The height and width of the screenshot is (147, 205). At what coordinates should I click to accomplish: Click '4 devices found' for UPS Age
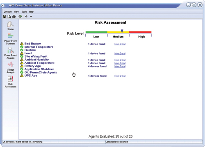[97, 76]
